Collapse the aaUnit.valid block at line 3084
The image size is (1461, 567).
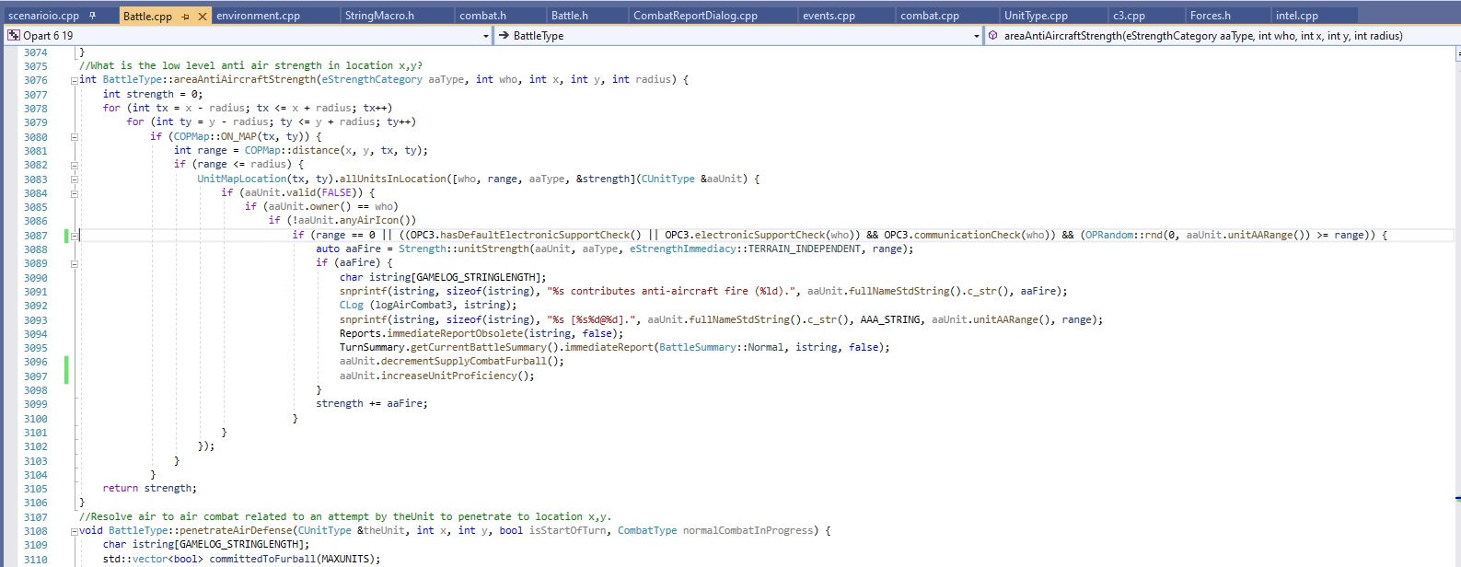pyautogui.click(x=75, y=193)
